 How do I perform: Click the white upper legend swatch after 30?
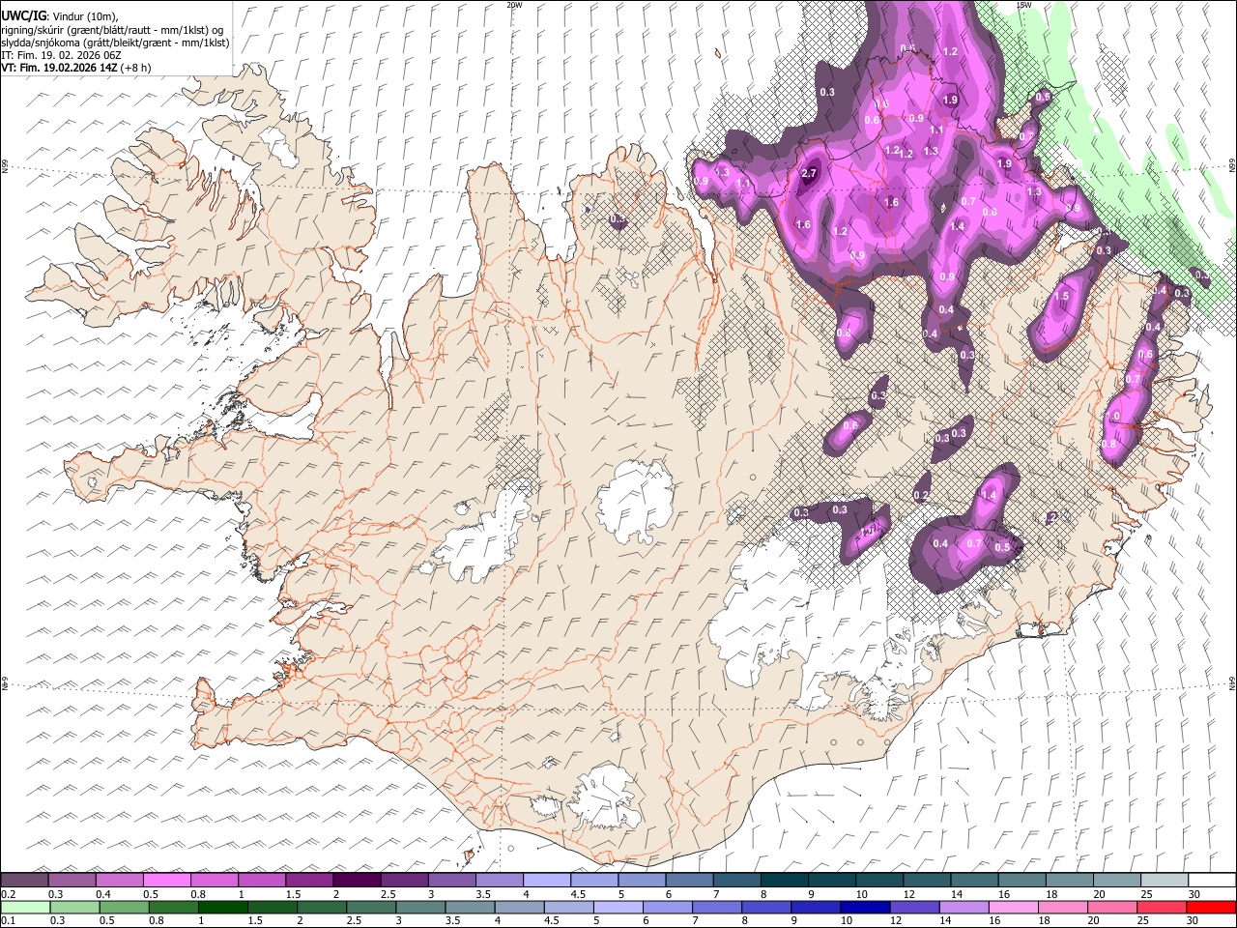1212,880
